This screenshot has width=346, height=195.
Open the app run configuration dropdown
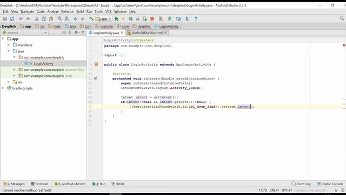(104, 19)
